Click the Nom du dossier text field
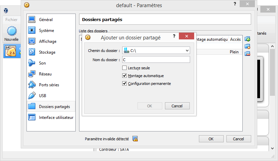This screenshot has width=278, height=161. coord(156,60)
